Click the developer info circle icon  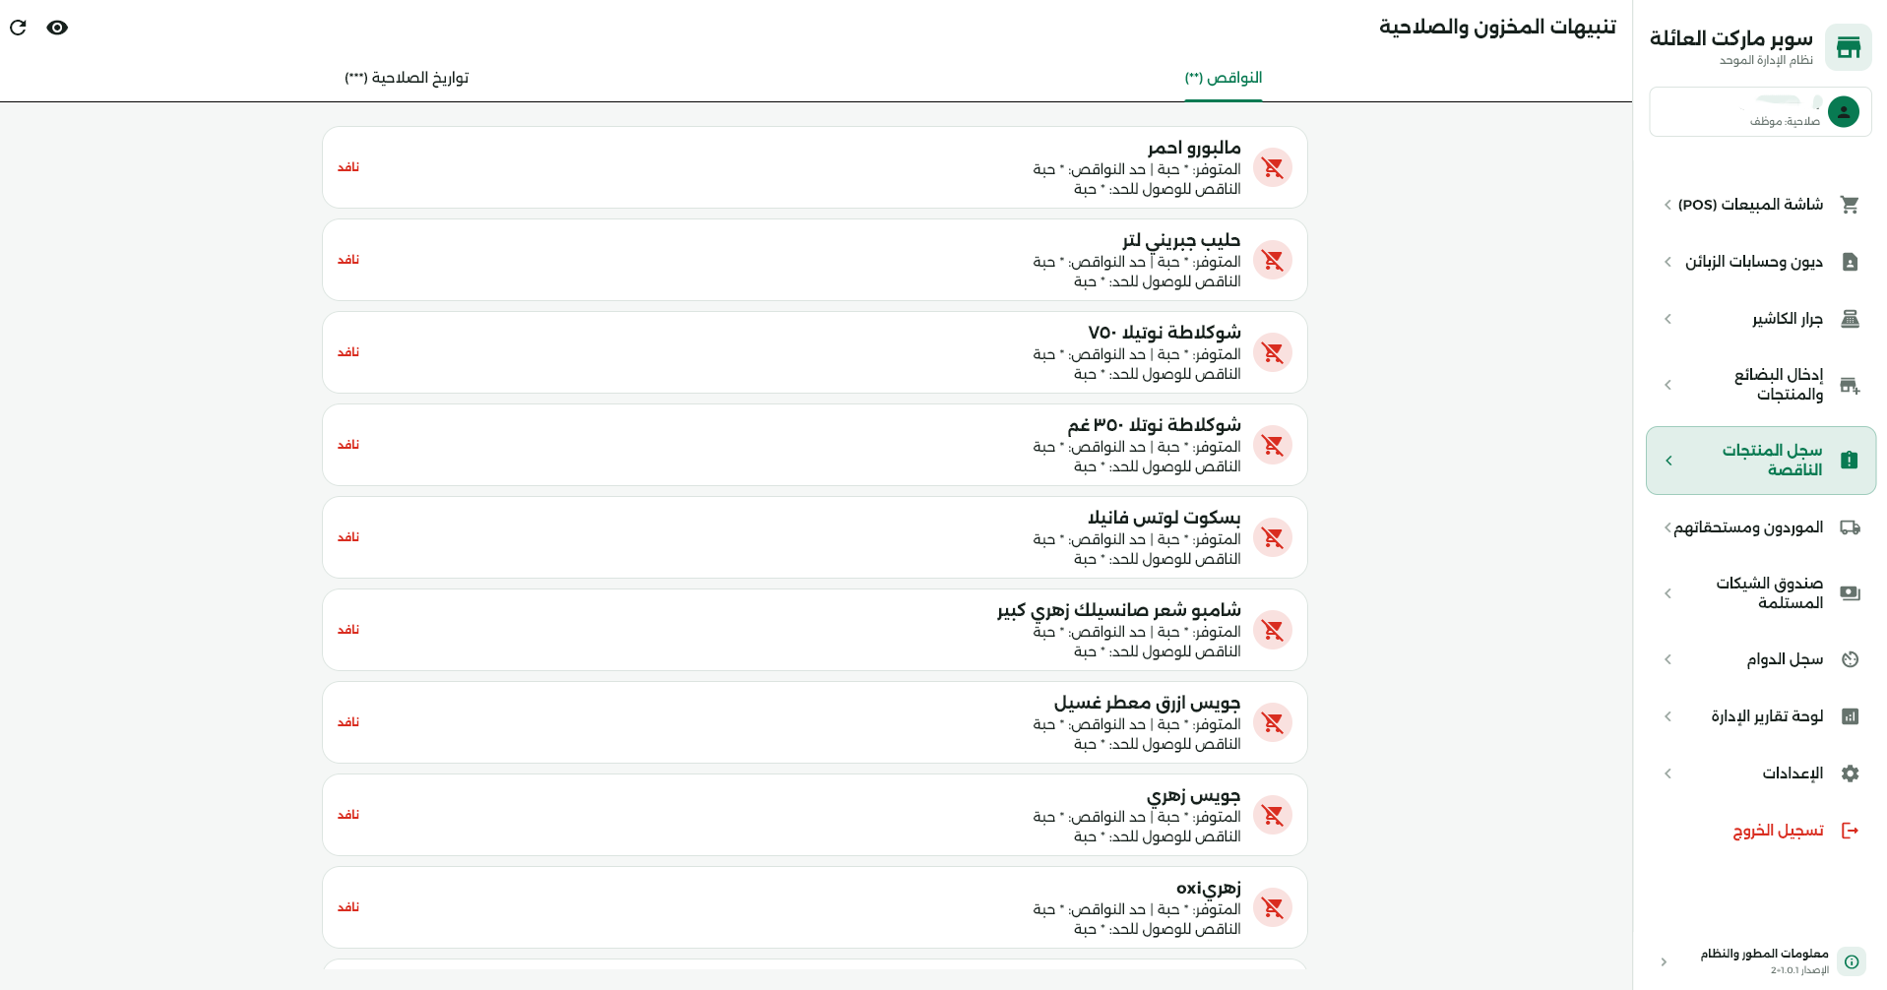pos(1852,961)
